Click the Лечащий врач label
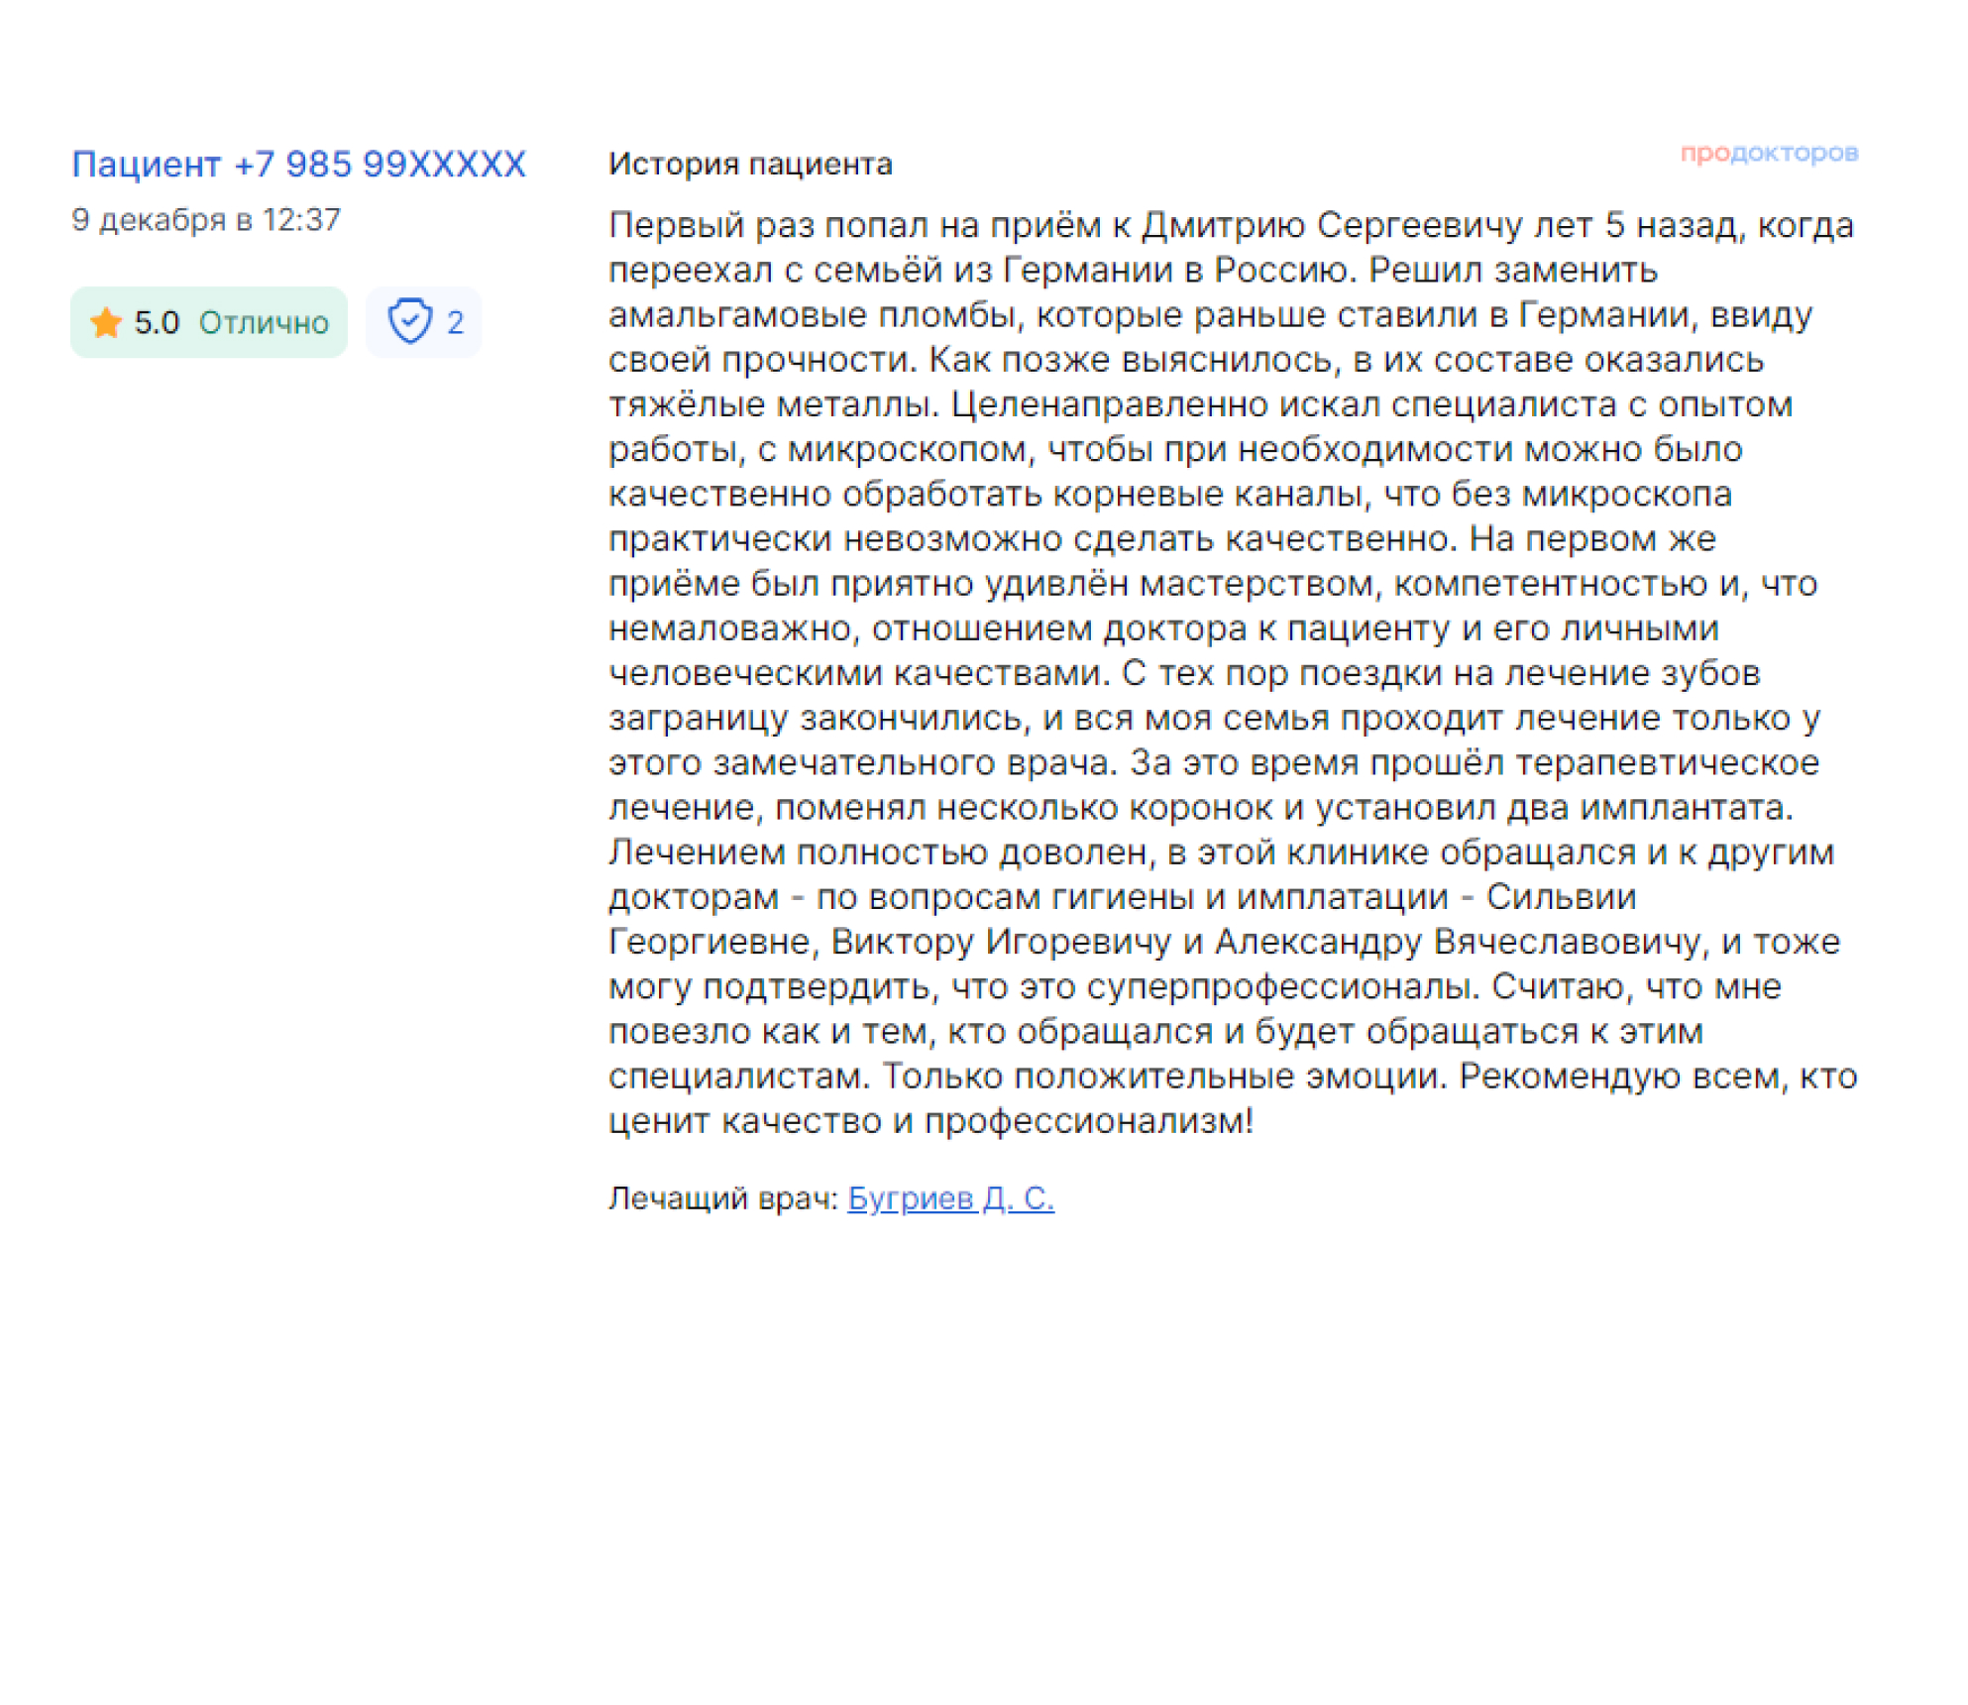This screenshot has height=1705, width=1968. point(722,1197)
